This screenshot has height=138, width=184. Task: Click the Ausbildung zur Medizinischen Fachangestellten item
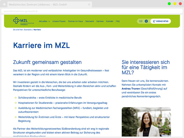pyautogui.click(x=63, y=110)
